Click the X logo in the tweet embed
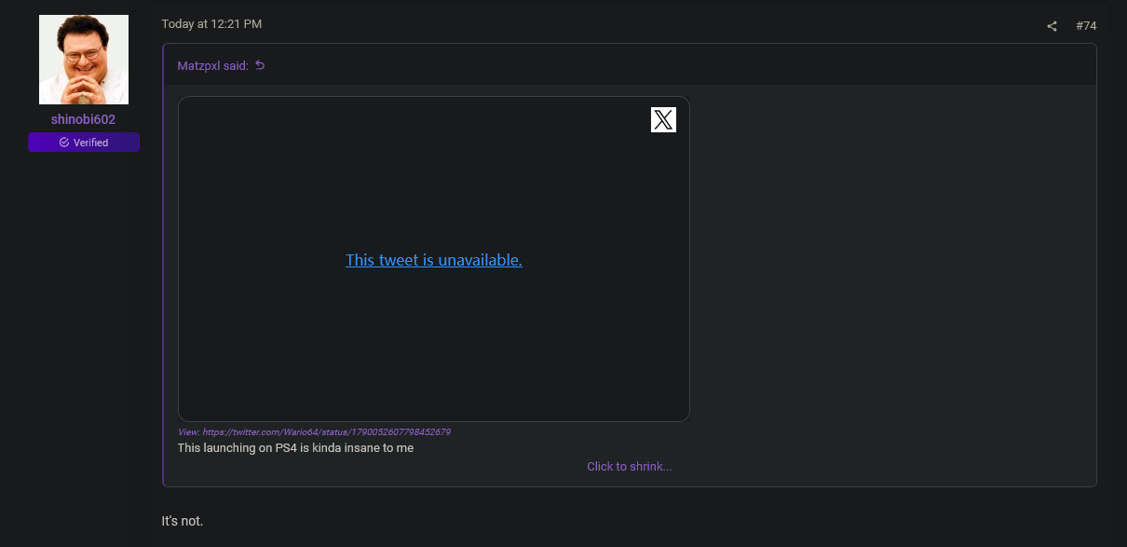Image resolution: width=1127 pixels, height=547 pixels. [x=663, y=119]
